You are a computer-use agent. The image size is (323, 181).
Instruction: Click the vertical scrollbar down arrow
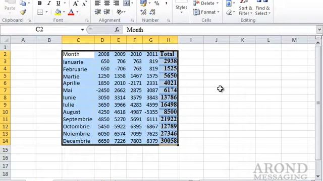pyautogui.click(x=318, y=176)
